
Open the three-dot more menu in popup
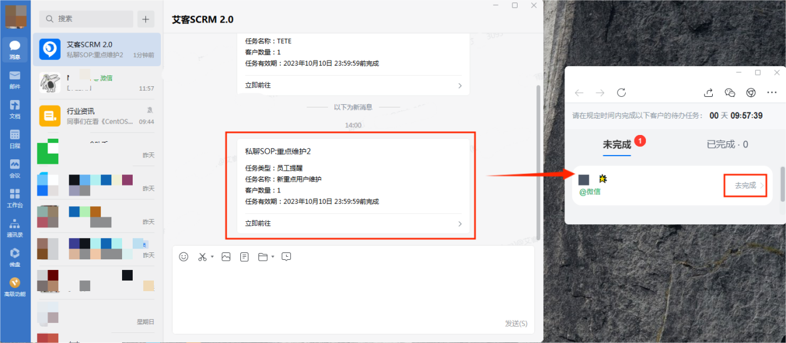click(772, 92)
